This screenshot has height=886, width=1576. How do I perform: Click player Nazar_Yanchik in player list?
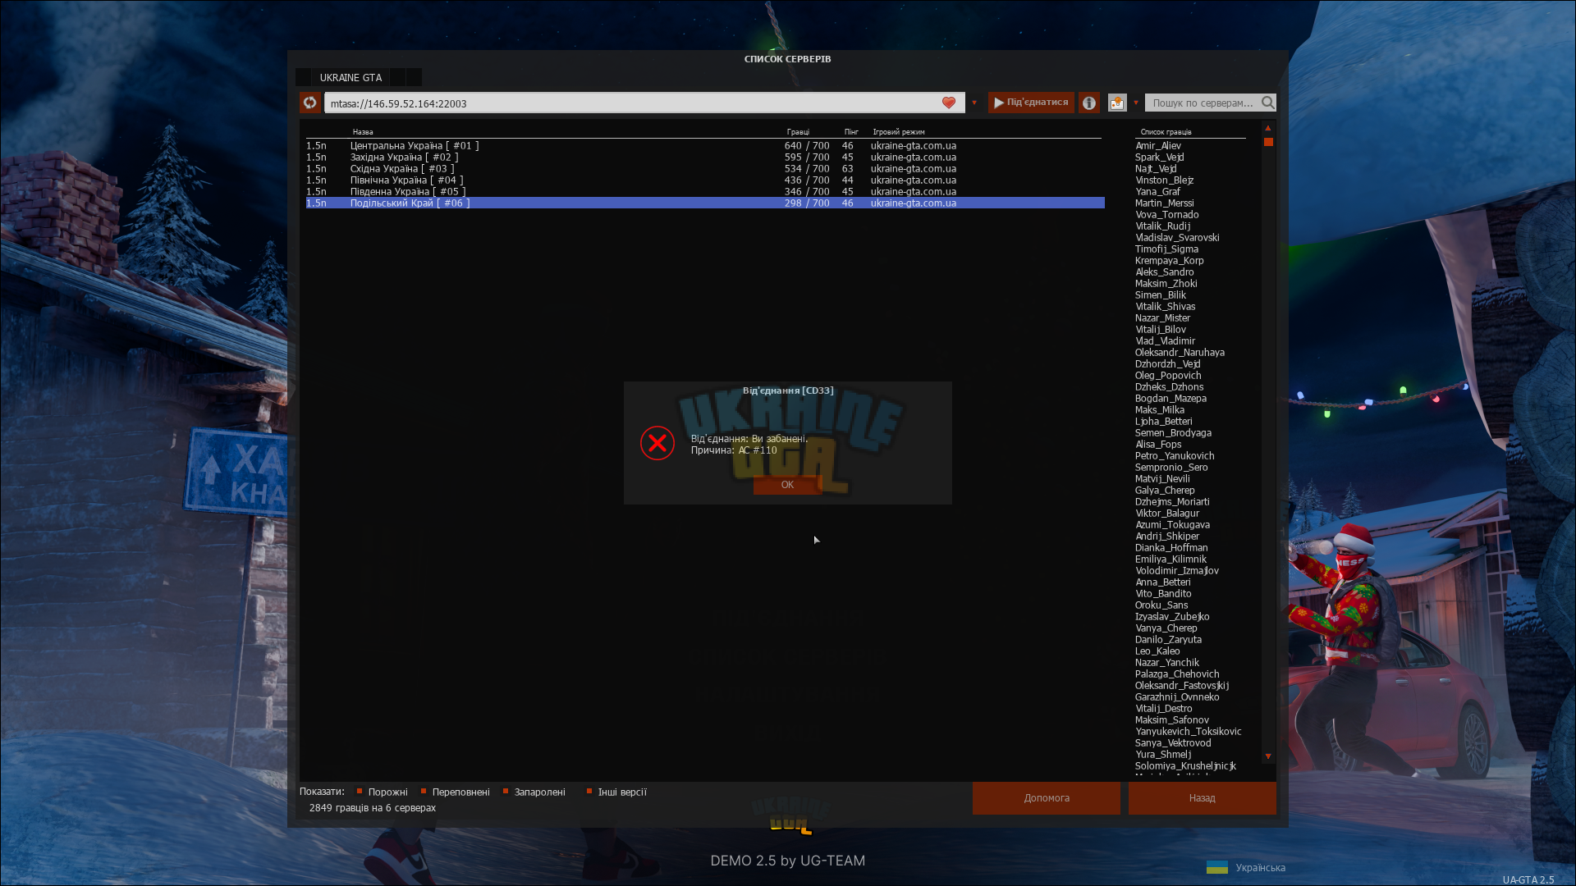point(1167,663)
